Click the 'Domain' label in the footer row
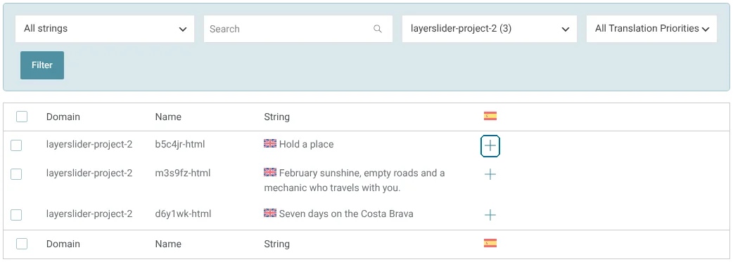 (x=63, y=244)
